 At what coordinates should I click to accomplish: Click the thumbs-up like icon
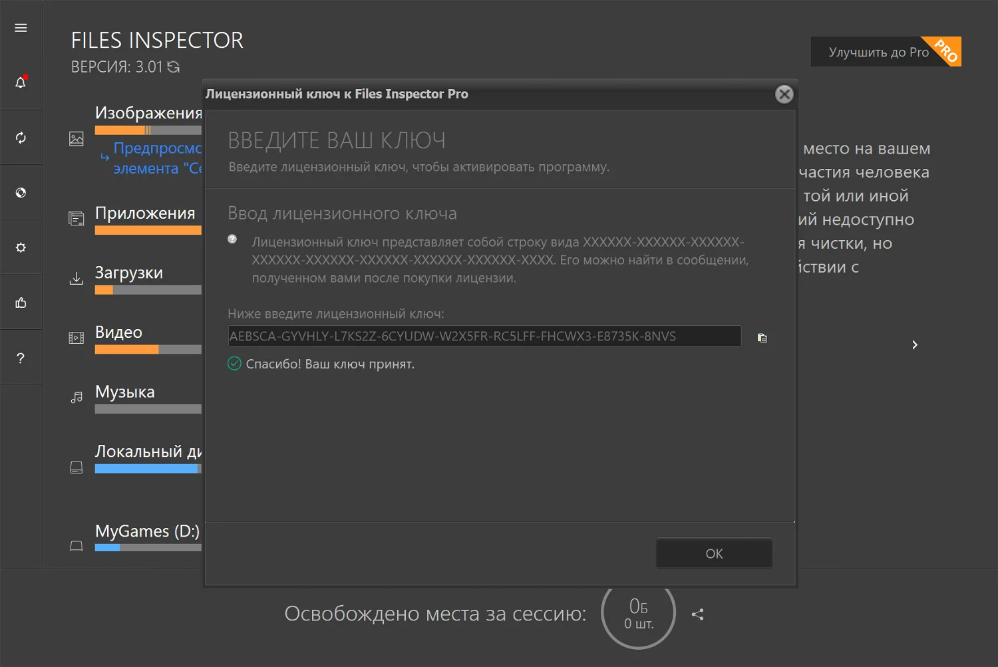pyautogui.click(x=21, y=303)
